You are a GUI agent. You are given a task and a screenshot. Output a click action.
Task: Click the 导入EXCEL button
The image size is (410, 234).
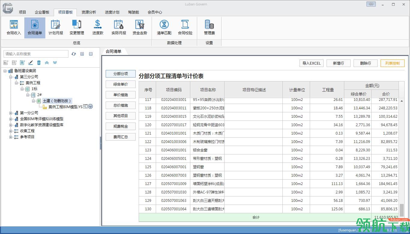pos(312,63)
